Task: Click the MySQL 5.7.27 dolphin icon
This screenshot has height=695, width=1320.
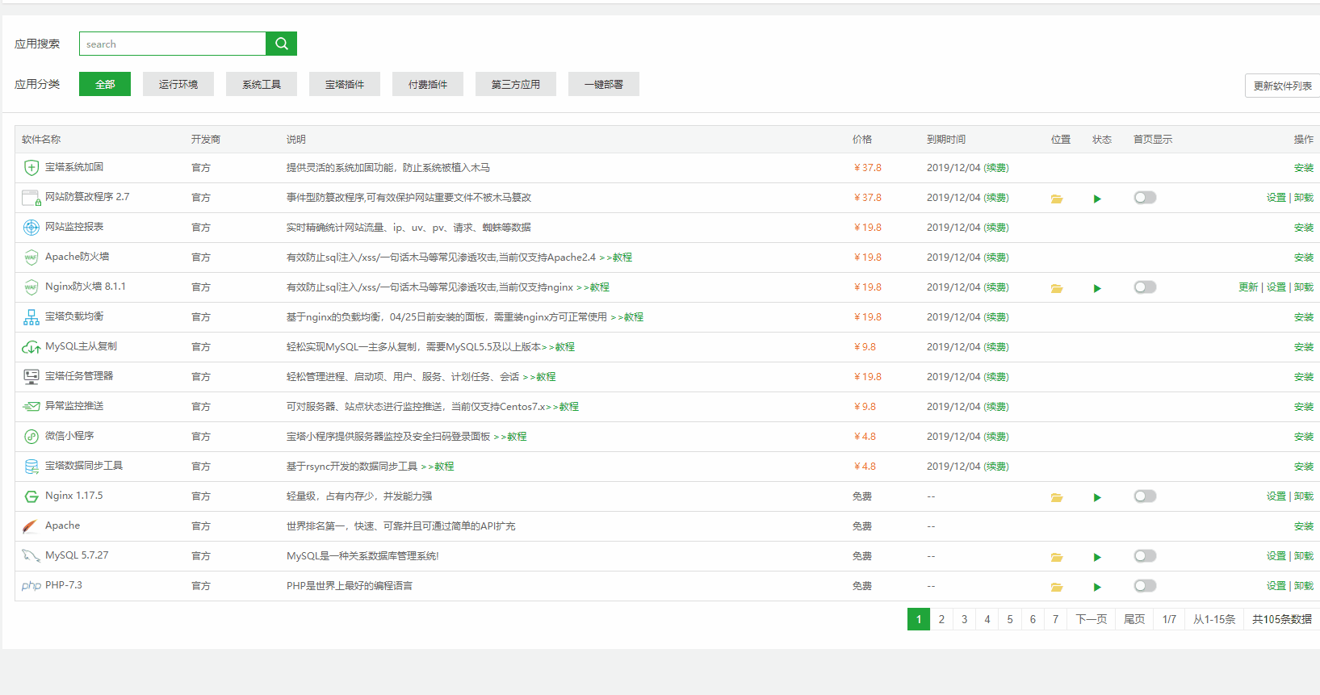Action: click(x=31, y=556)
